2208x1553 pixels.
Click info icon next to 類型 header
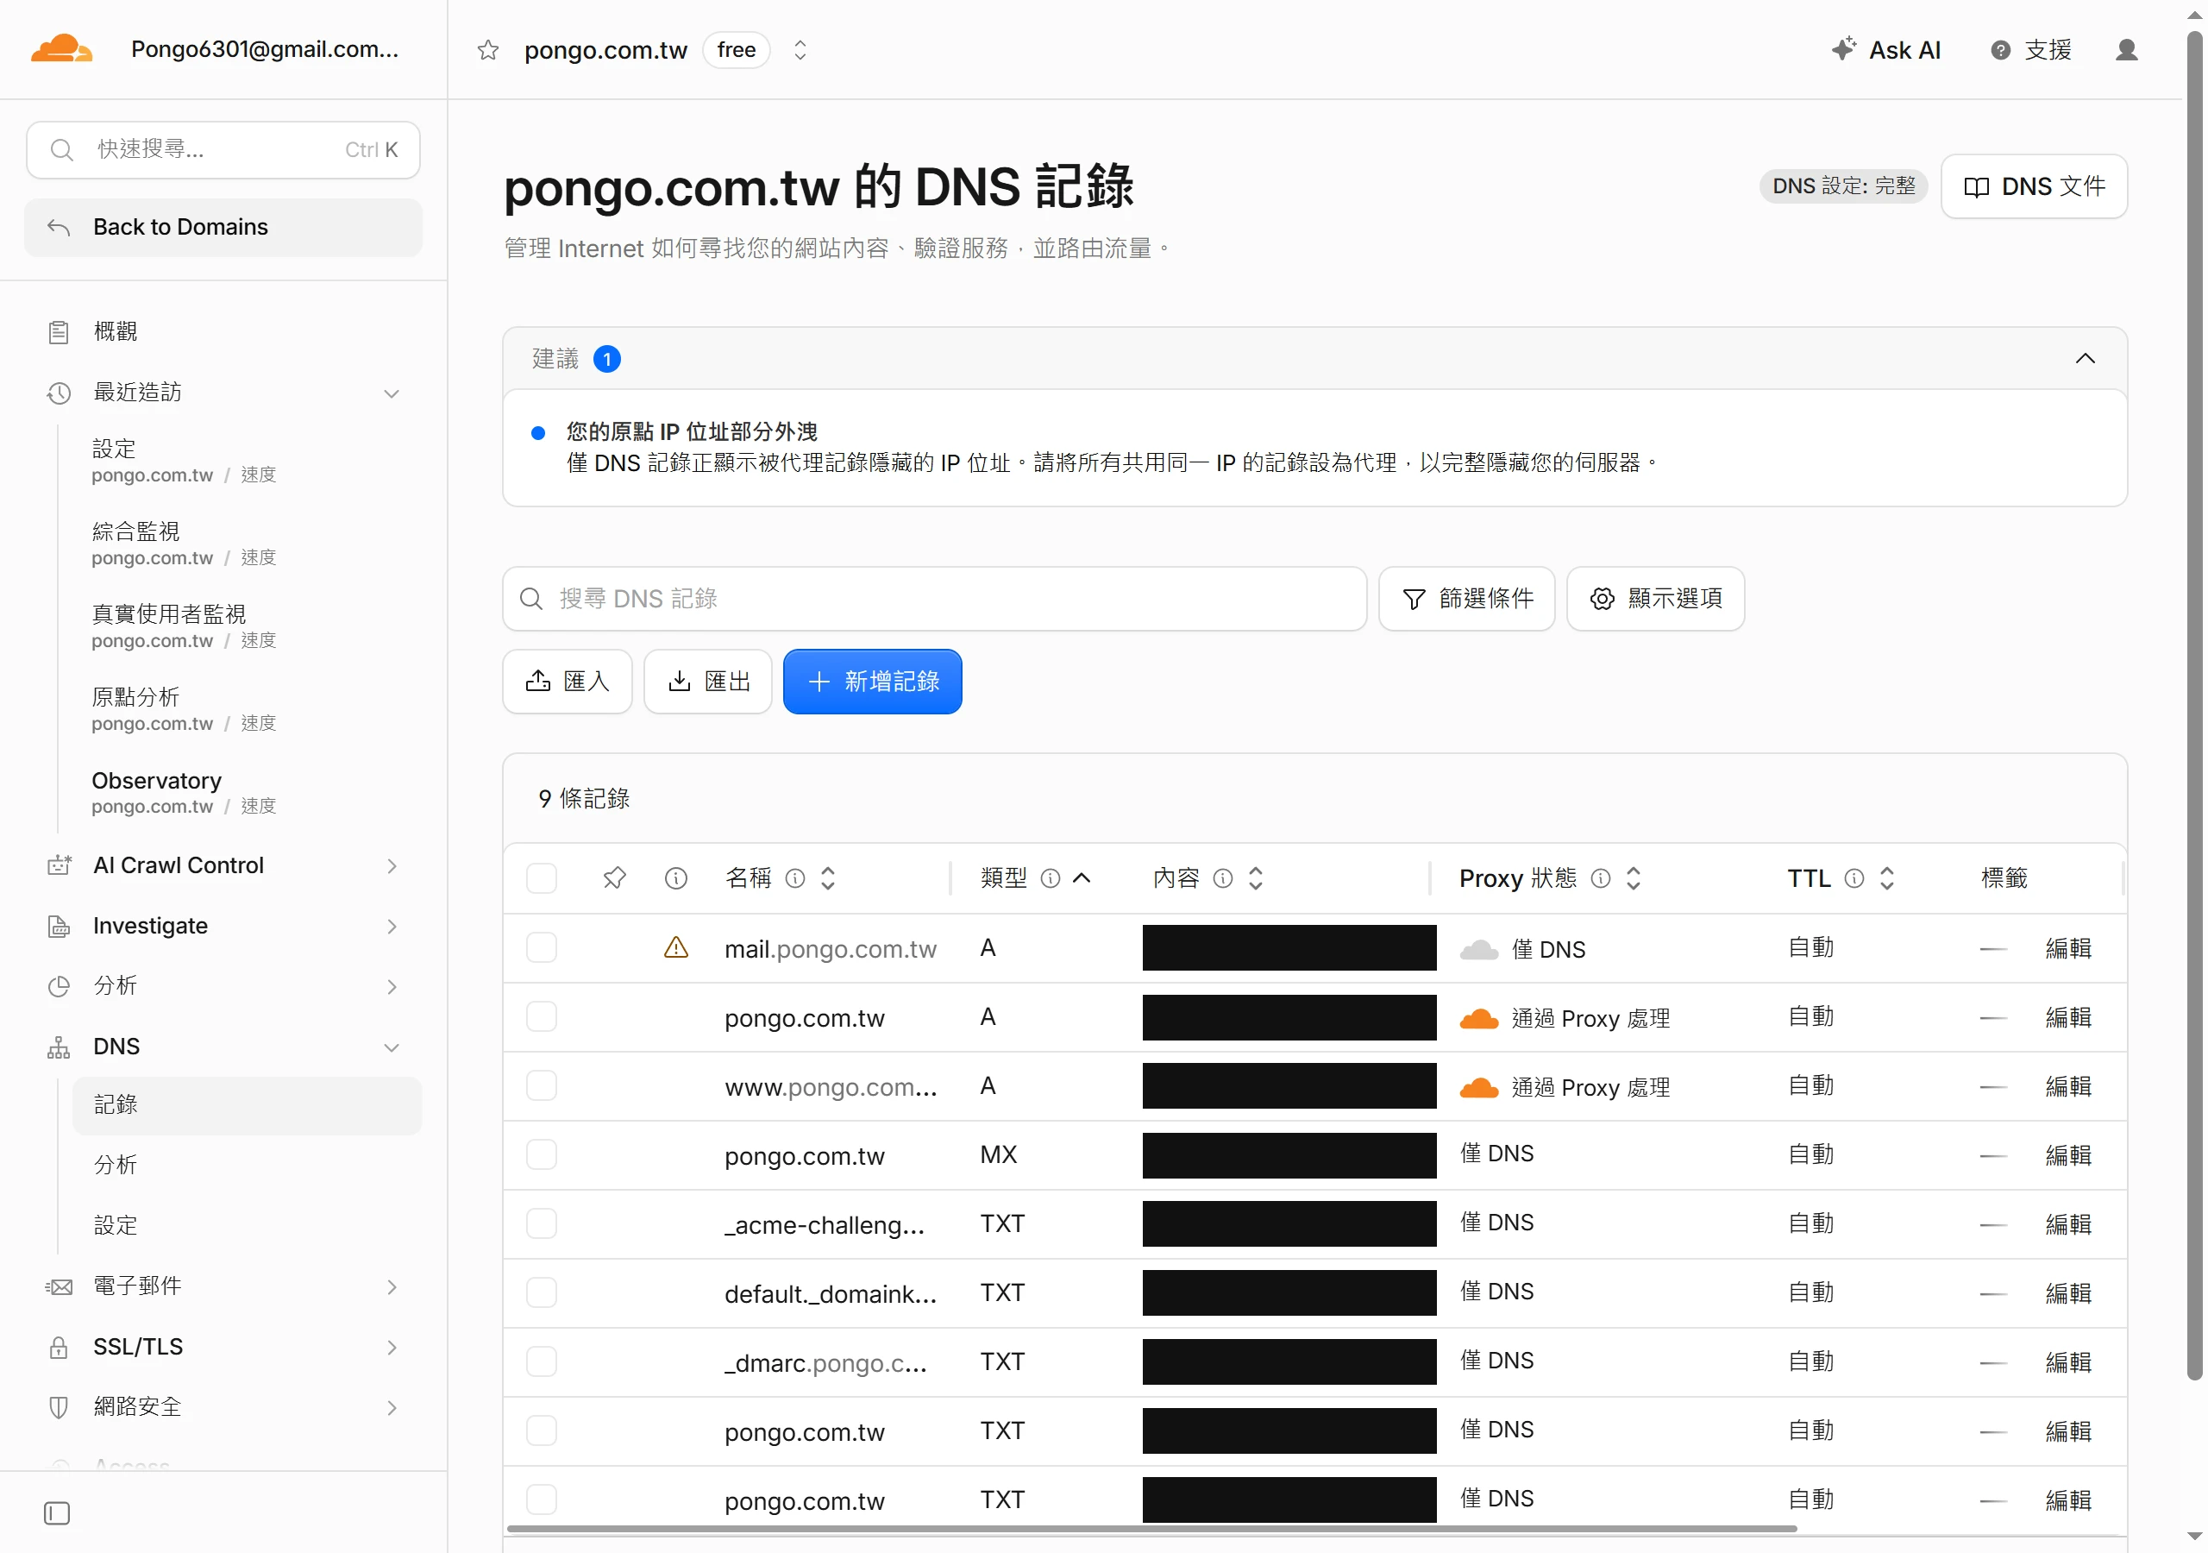click(1051, 877)
